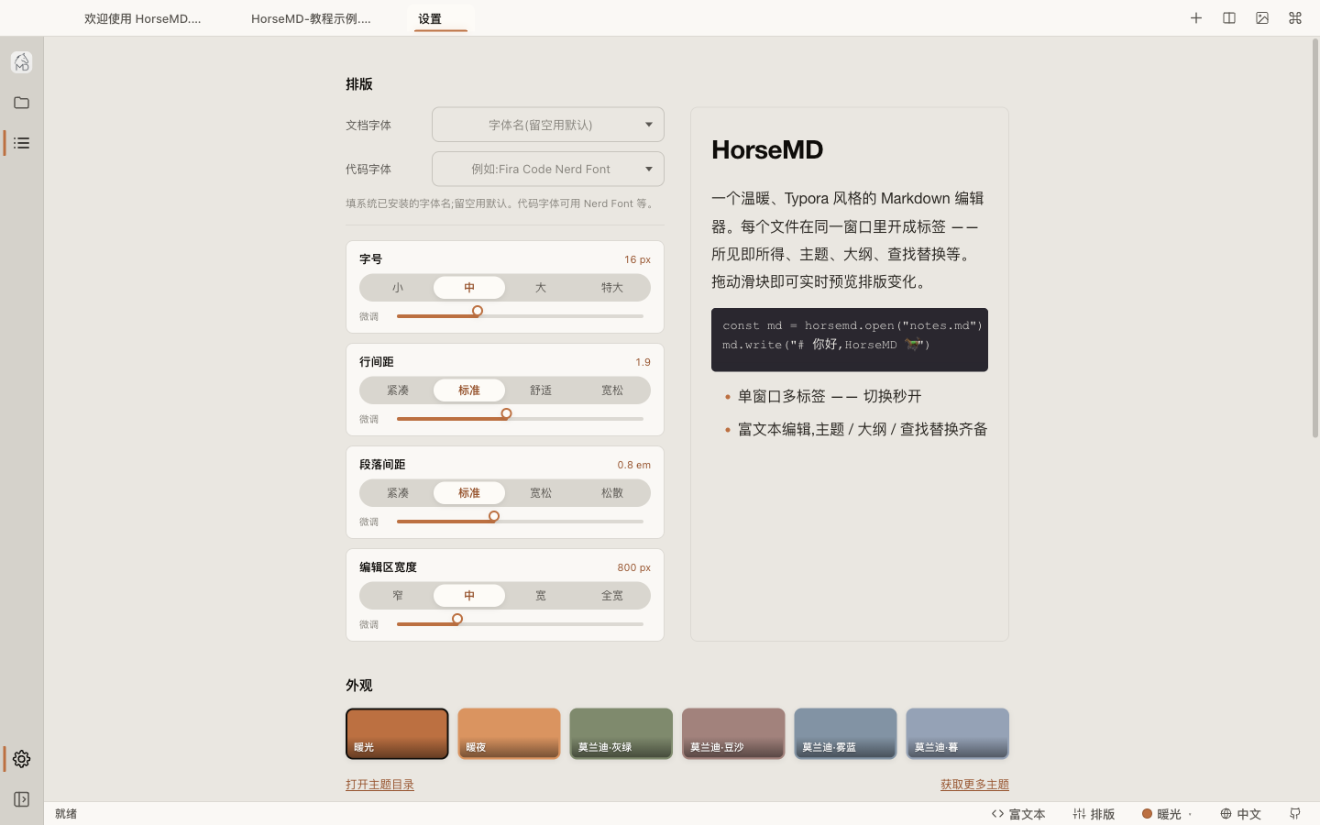
Task: Select the 莫兰迪·暮 theme swatch
Action: tap(957, 733)
